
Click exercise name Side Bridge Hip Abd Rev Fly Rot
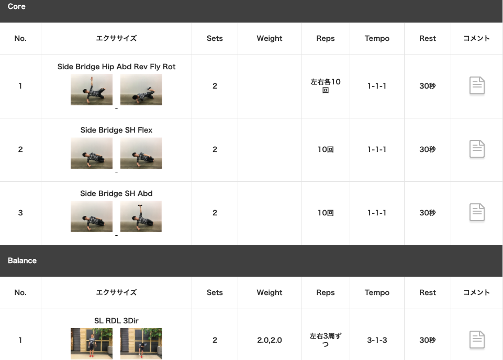pyautogui.click(x=116, y=67)
